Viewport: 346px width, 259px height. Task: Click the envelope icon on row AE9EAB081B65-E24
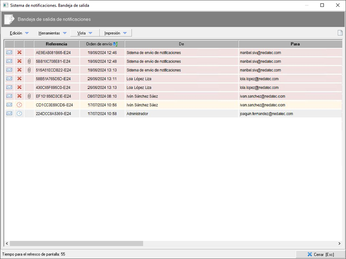(x=9, y=53)
